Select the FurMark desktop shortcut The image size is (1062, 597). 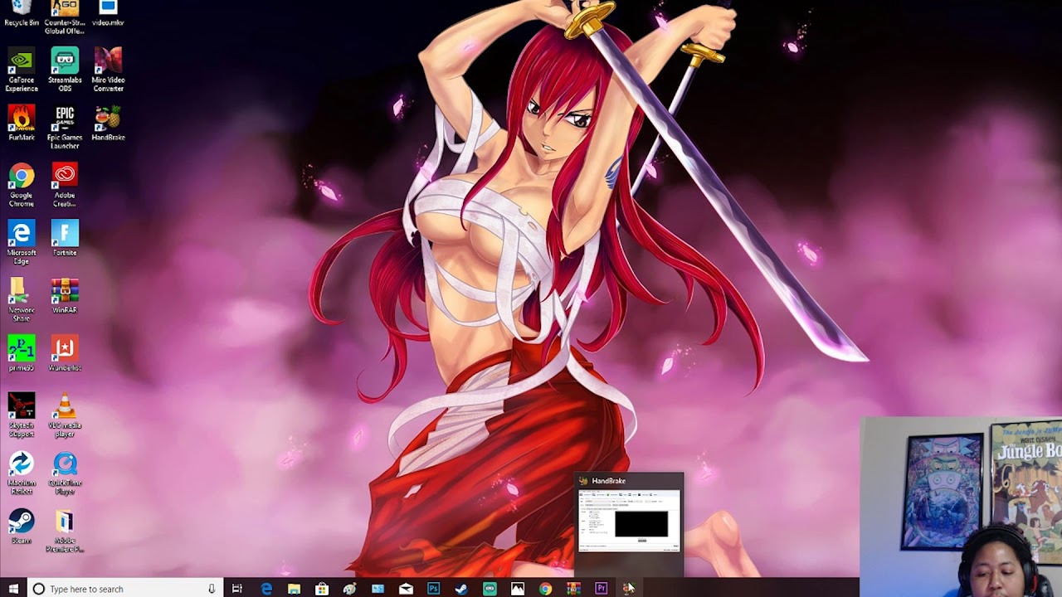[22, 123]
